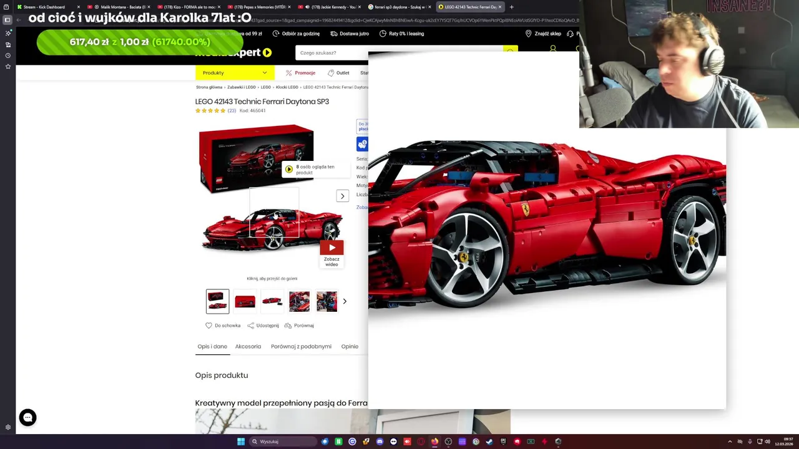Advance thumbnail strip with right arrow
The image size is (799, 449).
[x=345, y=301]
